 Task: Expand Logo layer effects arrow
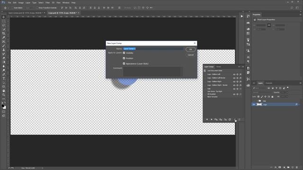[x=299, y=104]
